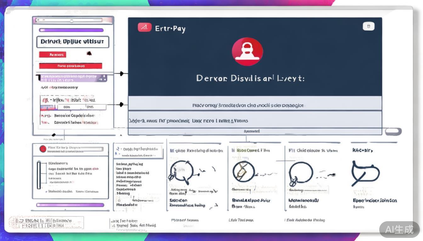Click the Ertr-Pay title text
The height and width of the screenshot is (241, 423).
click(x=170, y=29)
